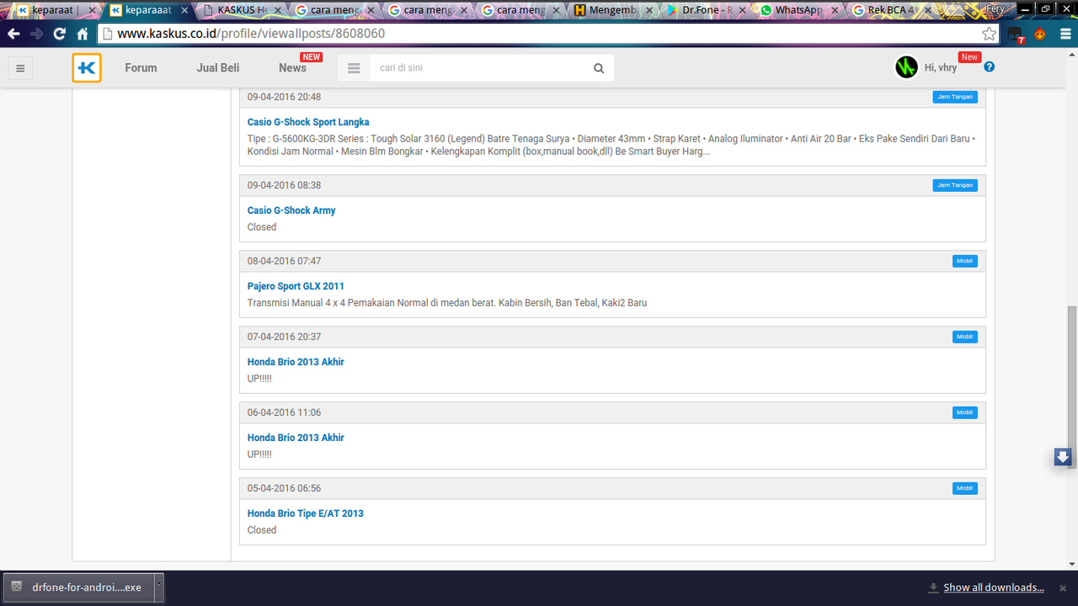Click the 'Closed' text under Casio G-Shock Army
This screenshot has width=1078, height=606.
262,227
